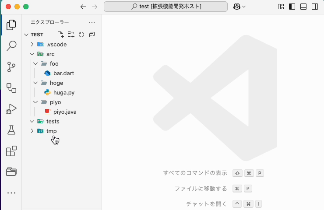Create a new folder in TEST
Viewport: 324px width, 210px height.
pos(71,35)
